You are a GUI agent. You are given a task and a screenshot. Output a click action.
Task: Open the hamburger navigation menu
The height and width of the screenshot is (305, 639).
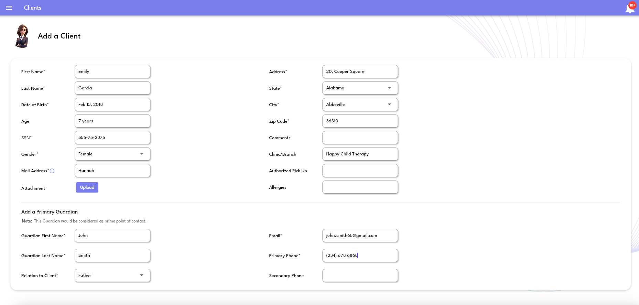coord(9,8)
